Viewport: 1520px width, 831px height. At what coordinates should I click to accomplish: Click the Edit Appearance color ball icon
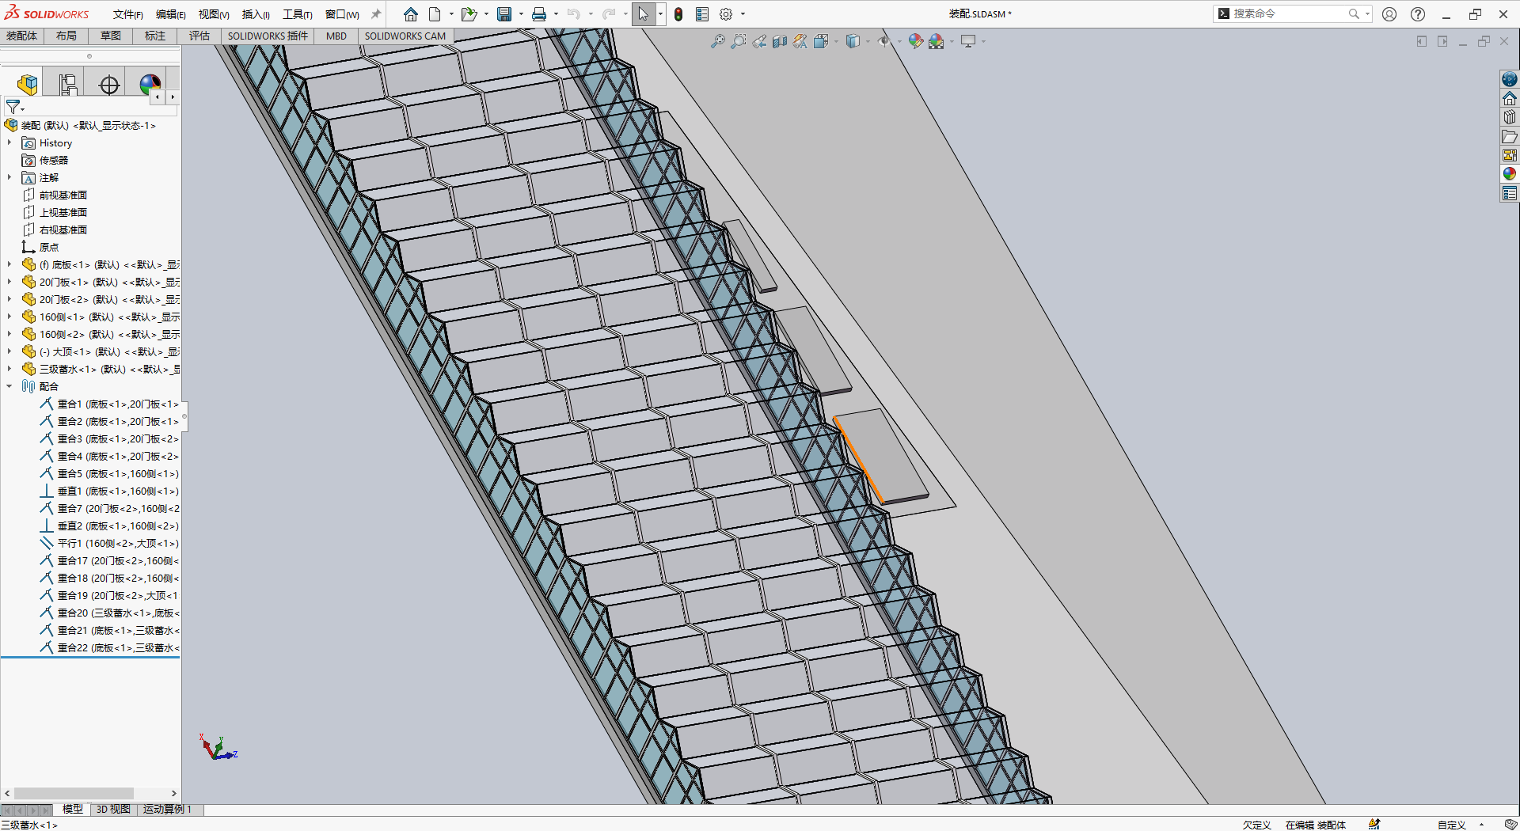[x=916, y=41]
